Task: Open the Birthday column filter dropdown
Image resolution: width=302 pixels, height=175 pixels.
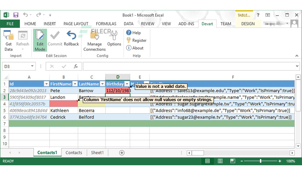Action: click(127, 84)
